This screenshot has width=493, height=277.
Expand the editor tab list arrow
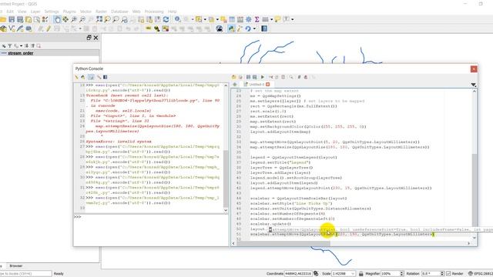pyautogui.click(x=473, y=85)
